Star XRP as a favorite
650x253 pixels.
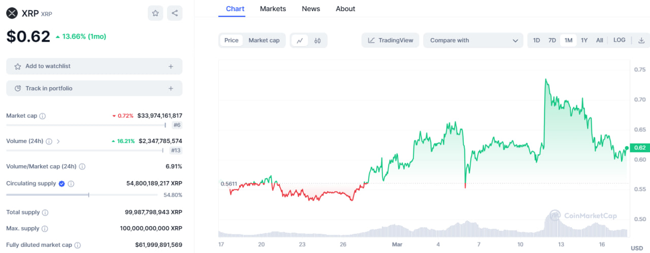tap(155, 13)
